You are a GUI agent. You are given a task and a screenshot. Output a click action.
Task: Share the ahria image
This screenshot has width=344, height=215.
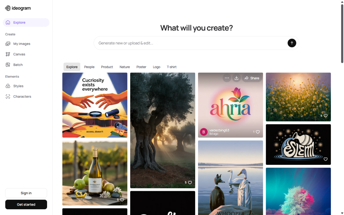tap(252, 78)
